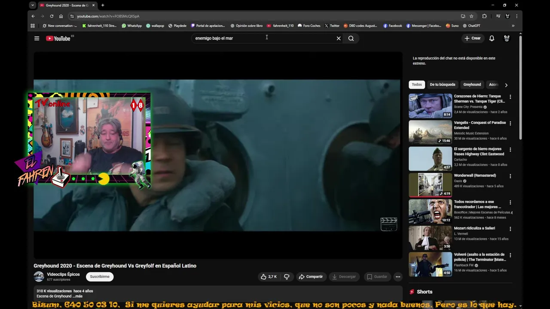The width and height of the screenshot is (550, 309).
Task: Go to the YouTube home logo
Action: click(58, 38)
